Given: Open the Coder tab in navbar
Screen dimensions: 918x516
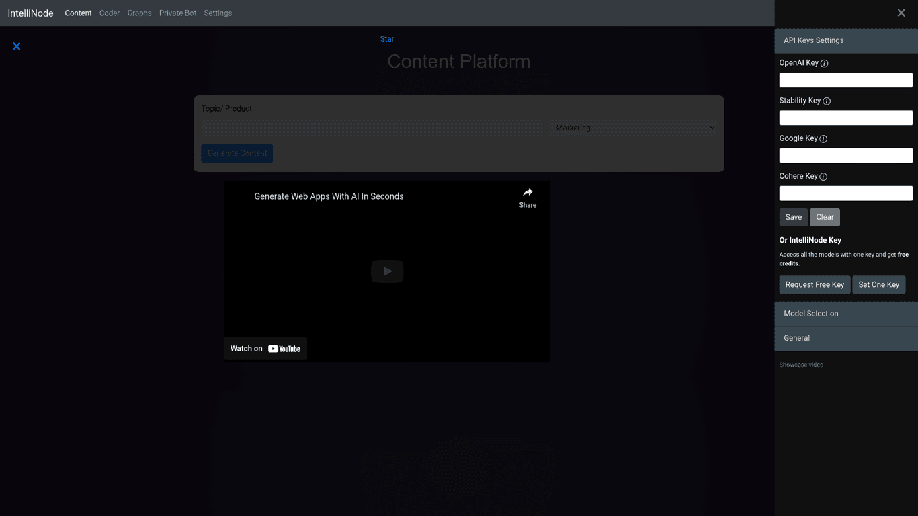Looking at the screenshot, I should click(x=110, y=13).
